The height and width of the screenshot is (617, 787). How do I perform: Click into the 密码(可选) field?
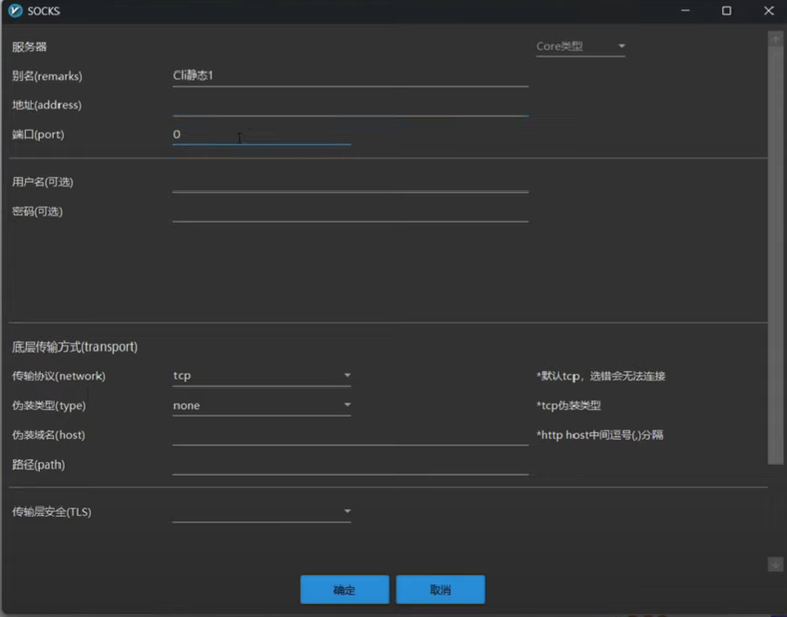click(350, 212)
